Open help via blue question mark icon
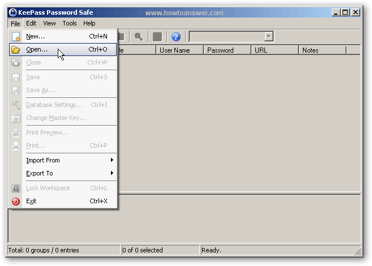372x266 pixels. tap(176, 37)
